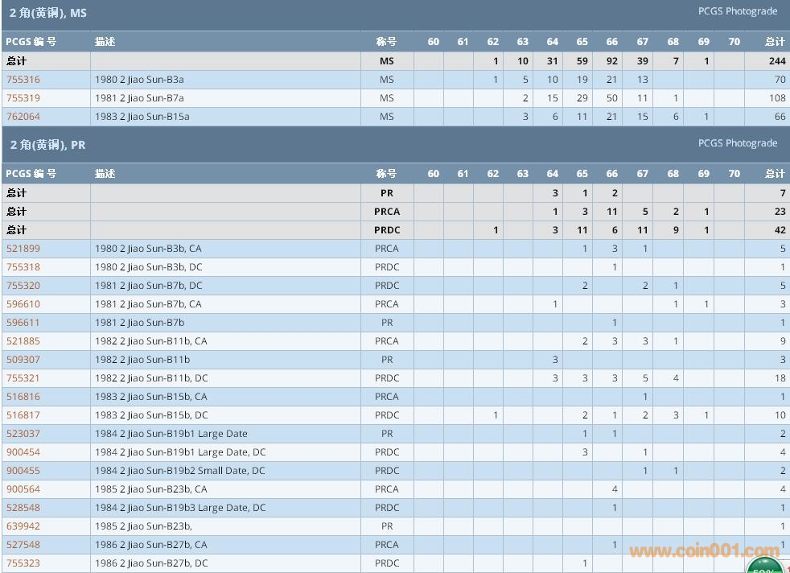Select PCGS number 596610 link
Viewport: 790px width, 573px height.
[23, 304]
